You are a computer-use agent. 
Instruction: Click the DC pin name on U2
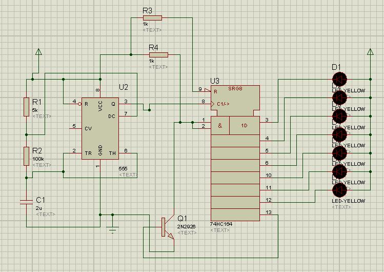(112, 116)
